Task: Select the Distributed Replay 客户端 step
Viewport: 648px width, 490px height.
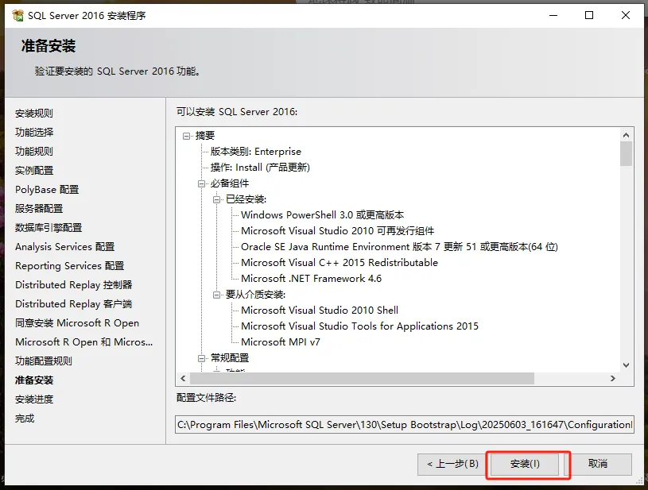Action: point(74,304)
